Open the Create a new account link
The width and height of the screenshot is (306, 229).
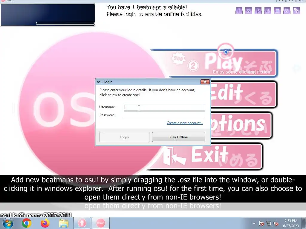[x=185, y=123]
